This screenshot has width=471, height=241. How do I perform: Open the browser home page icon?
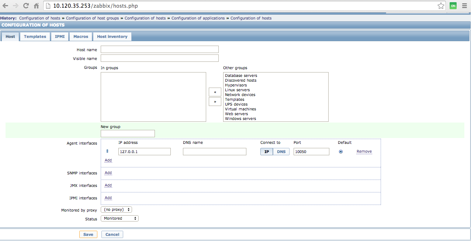pos(36,6)
